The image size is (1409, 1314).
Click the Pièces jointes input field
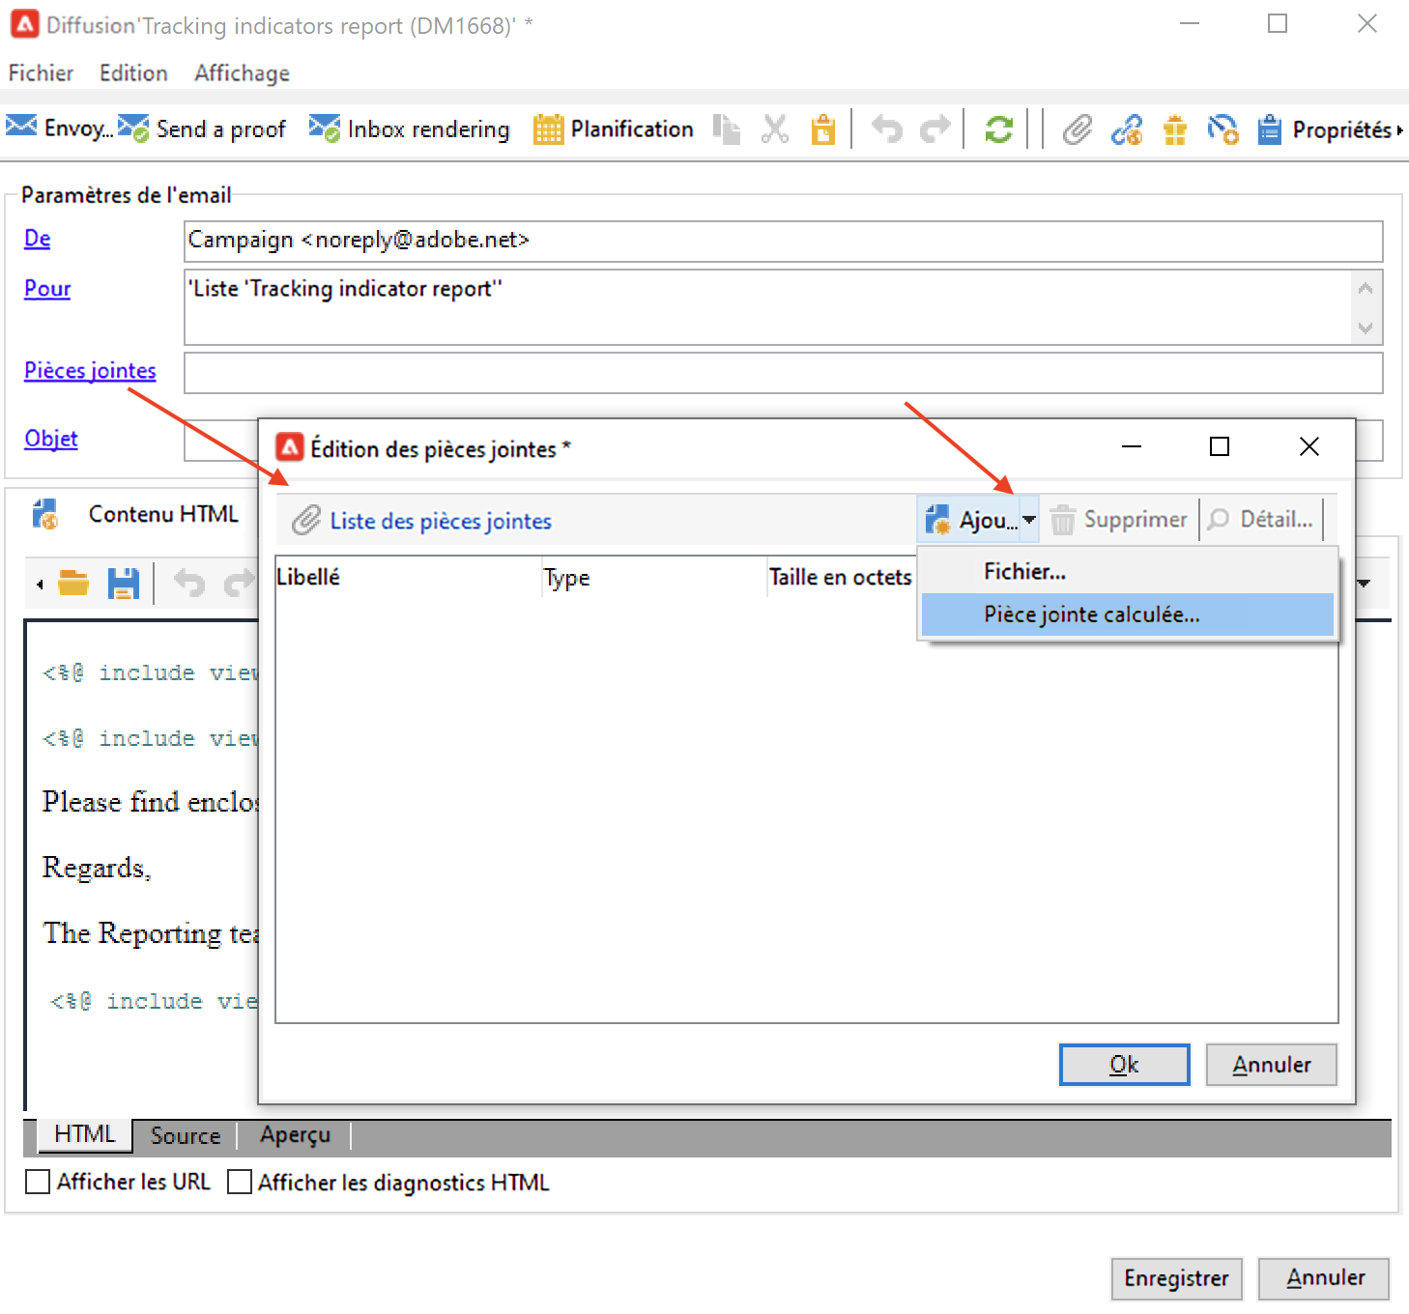tap(783, 373)
